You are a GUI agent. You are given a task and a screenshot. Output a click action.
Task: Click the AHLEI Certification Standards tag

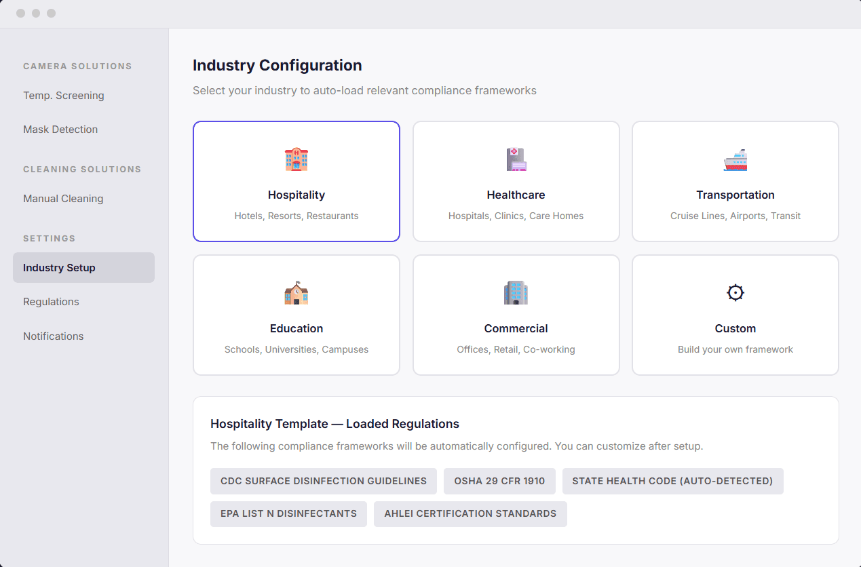coord(470,513)
